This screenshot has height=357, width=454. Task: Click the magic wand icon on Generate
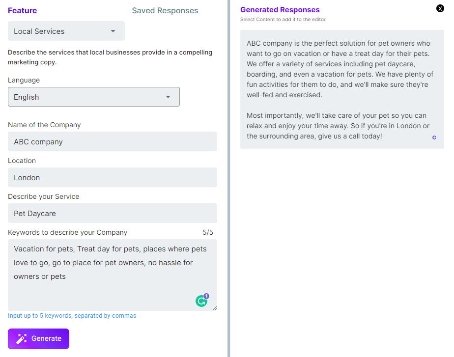click(22, 338)
